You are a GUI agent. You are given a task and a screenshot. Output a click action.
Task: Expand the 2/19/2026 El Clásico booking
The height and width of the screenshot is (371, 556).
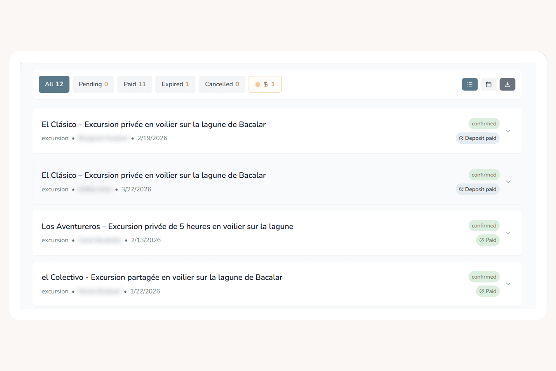pyautogui.click(x=508, y=131)
